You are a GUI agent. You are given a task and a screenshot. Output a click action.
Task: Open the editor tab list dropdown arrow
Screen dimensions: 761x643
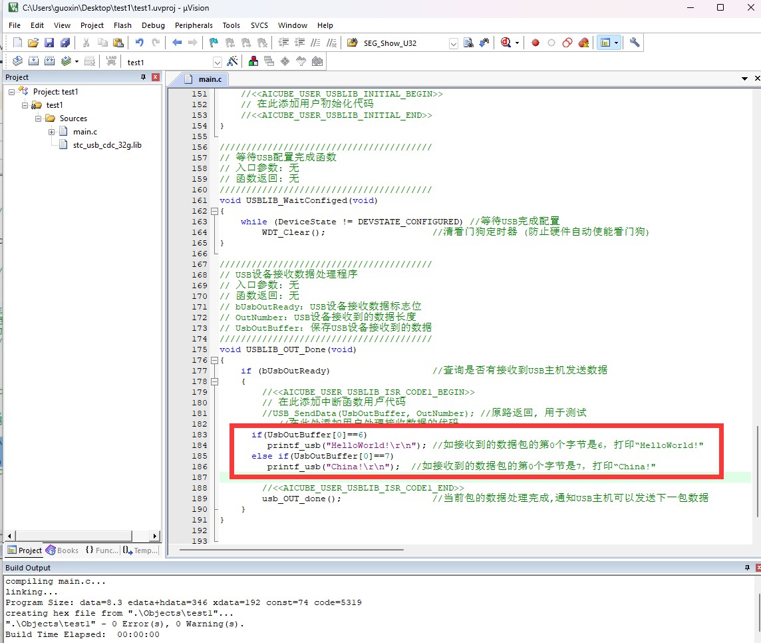tap(744, 78)
